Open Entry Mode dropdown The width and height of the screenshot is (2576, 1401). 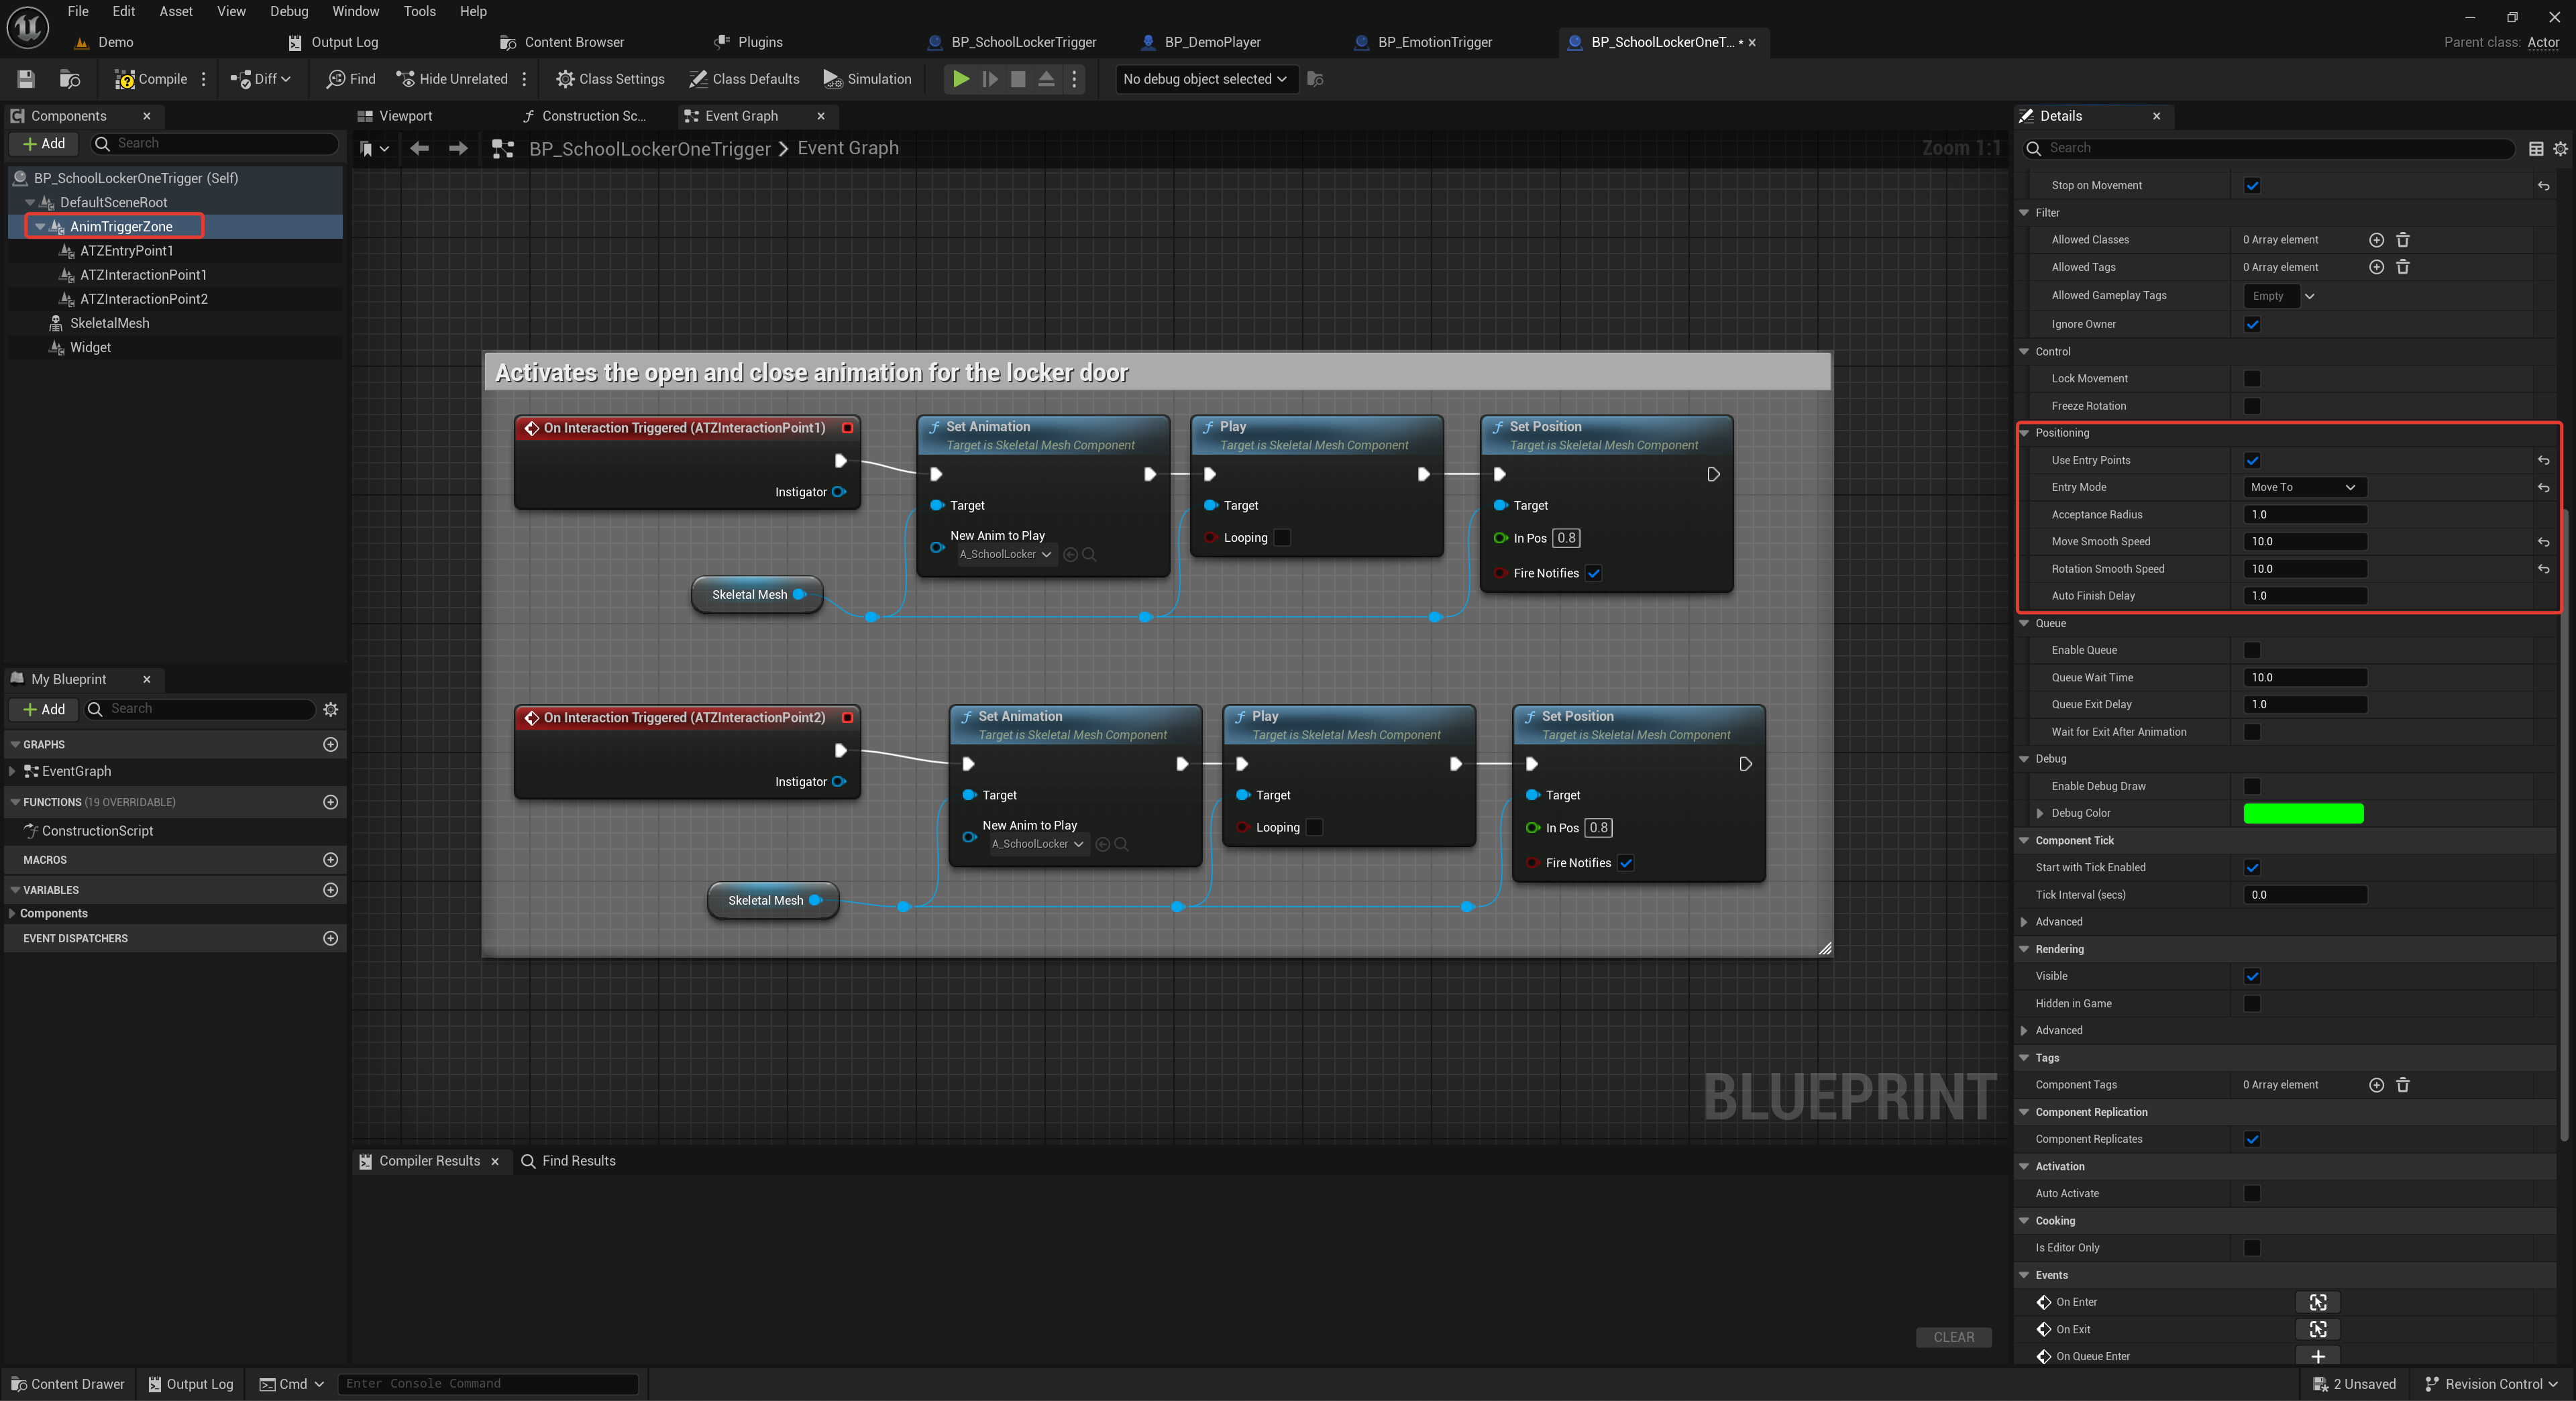(2304, 487)
